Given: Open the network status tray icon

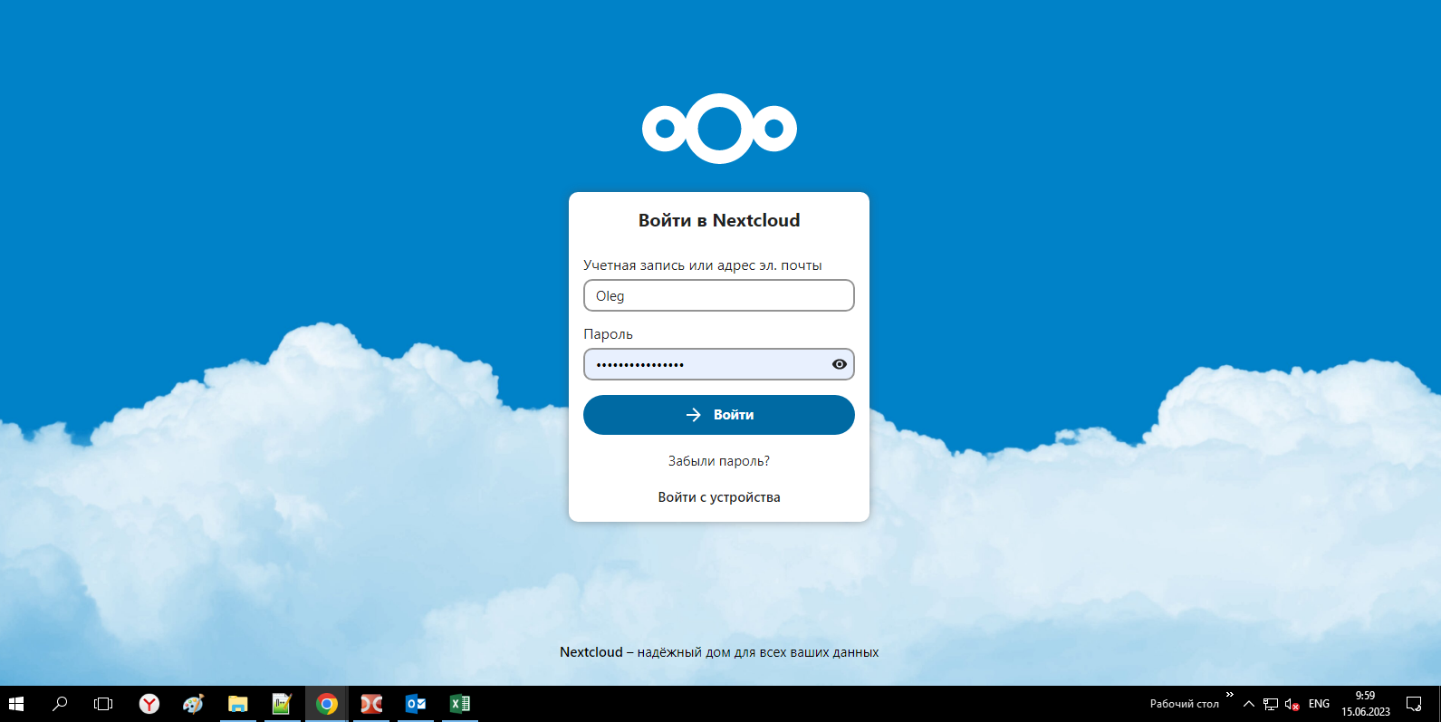Looking at the screenshot, I should [1271, 704].
